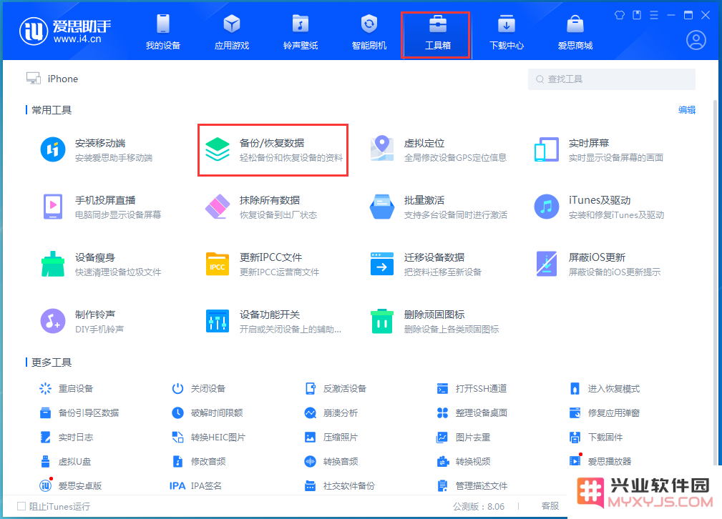Click the skin/theme shirt icon

pos(620,15)
